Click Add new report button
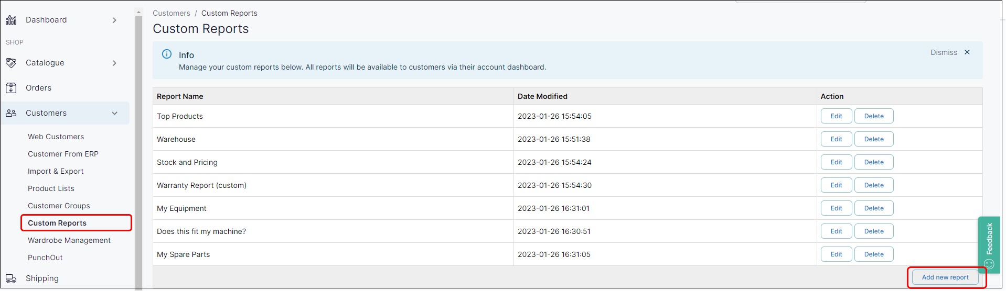 [x=945, y=277]
